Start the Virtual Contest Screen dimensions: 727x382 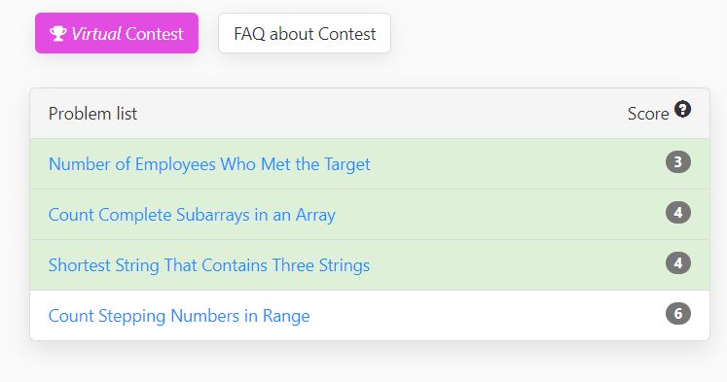click(117, 33)
